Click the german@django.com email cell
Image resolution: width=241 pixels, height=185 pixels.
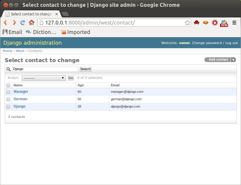point(126,99)
